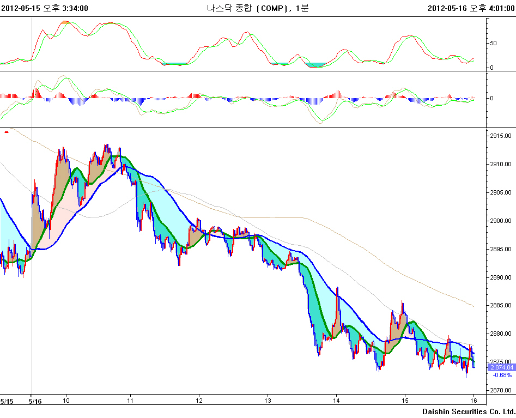Viewport: 516px width, 418px height.
Task: Click the 5/15 date marker on time axis
Action: 7,401
